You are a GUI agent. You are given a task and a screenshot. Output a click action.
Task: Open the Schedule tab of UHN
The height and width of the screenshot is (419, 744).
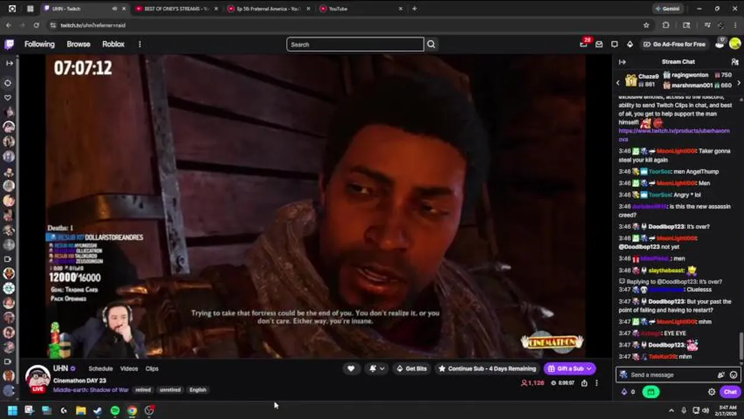(x=100, y=368)
